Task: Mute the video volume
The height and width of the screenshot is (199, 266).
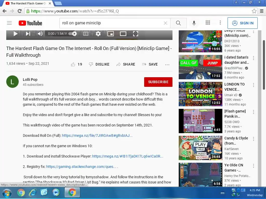Action: pos(40,34)
